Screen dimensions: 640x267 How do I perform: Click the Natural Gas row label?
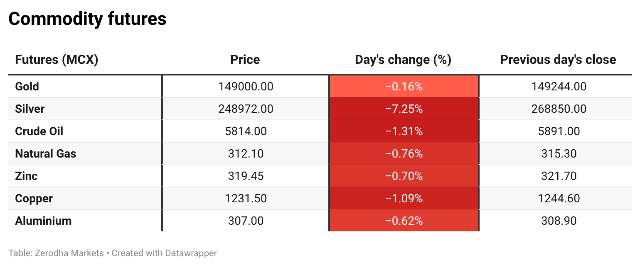pos(46,154)
